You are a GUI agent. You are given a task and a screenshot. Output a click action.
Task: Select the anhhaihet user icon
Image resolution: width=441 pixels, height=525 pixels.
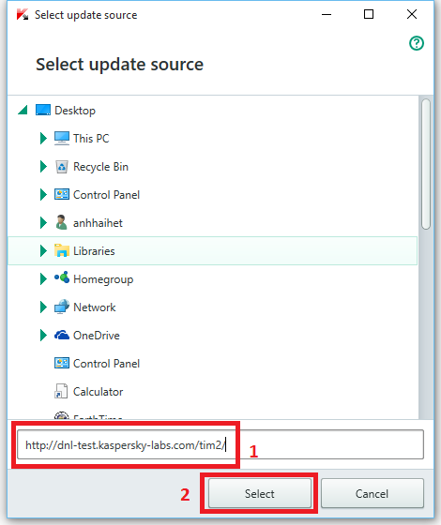pyautogui.click(x=61, y=223)
